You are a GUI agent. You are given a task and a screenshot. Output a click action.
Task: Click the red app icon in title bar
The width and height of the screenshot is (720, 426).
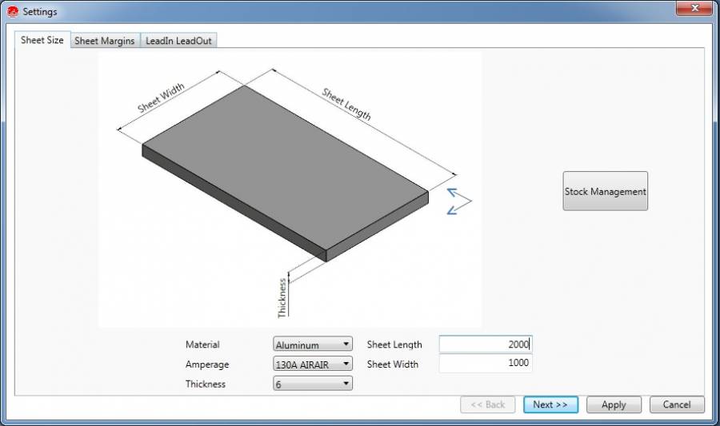12,12
